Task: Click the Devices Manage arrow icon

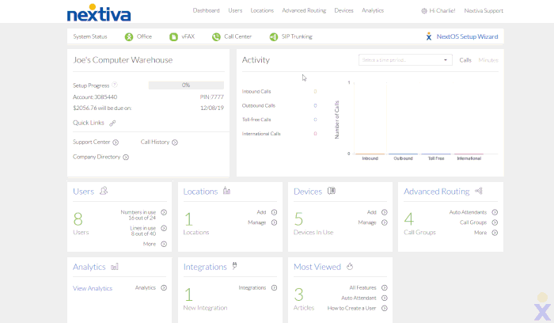Action: [x=385, y=222]
